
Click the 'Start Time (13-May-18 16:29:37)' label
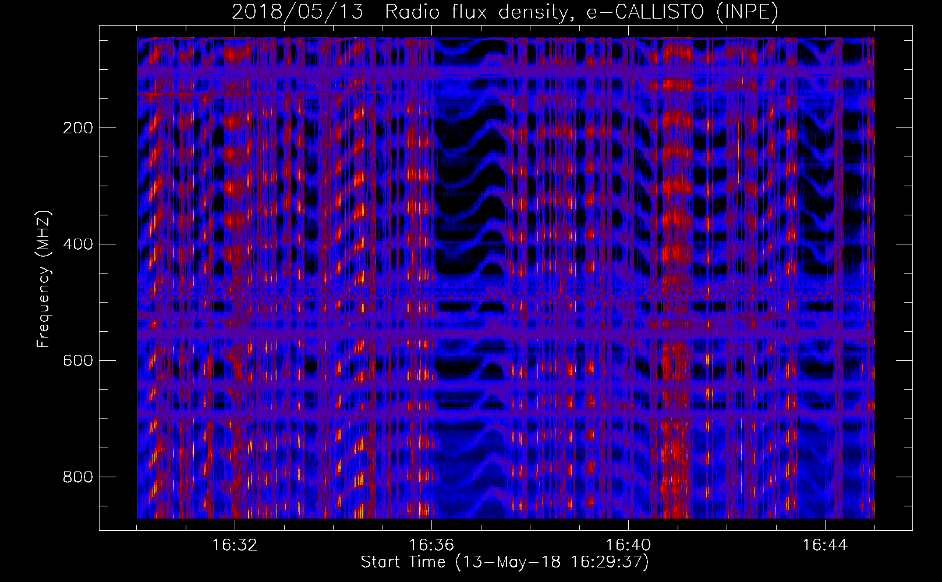point(505,562)
